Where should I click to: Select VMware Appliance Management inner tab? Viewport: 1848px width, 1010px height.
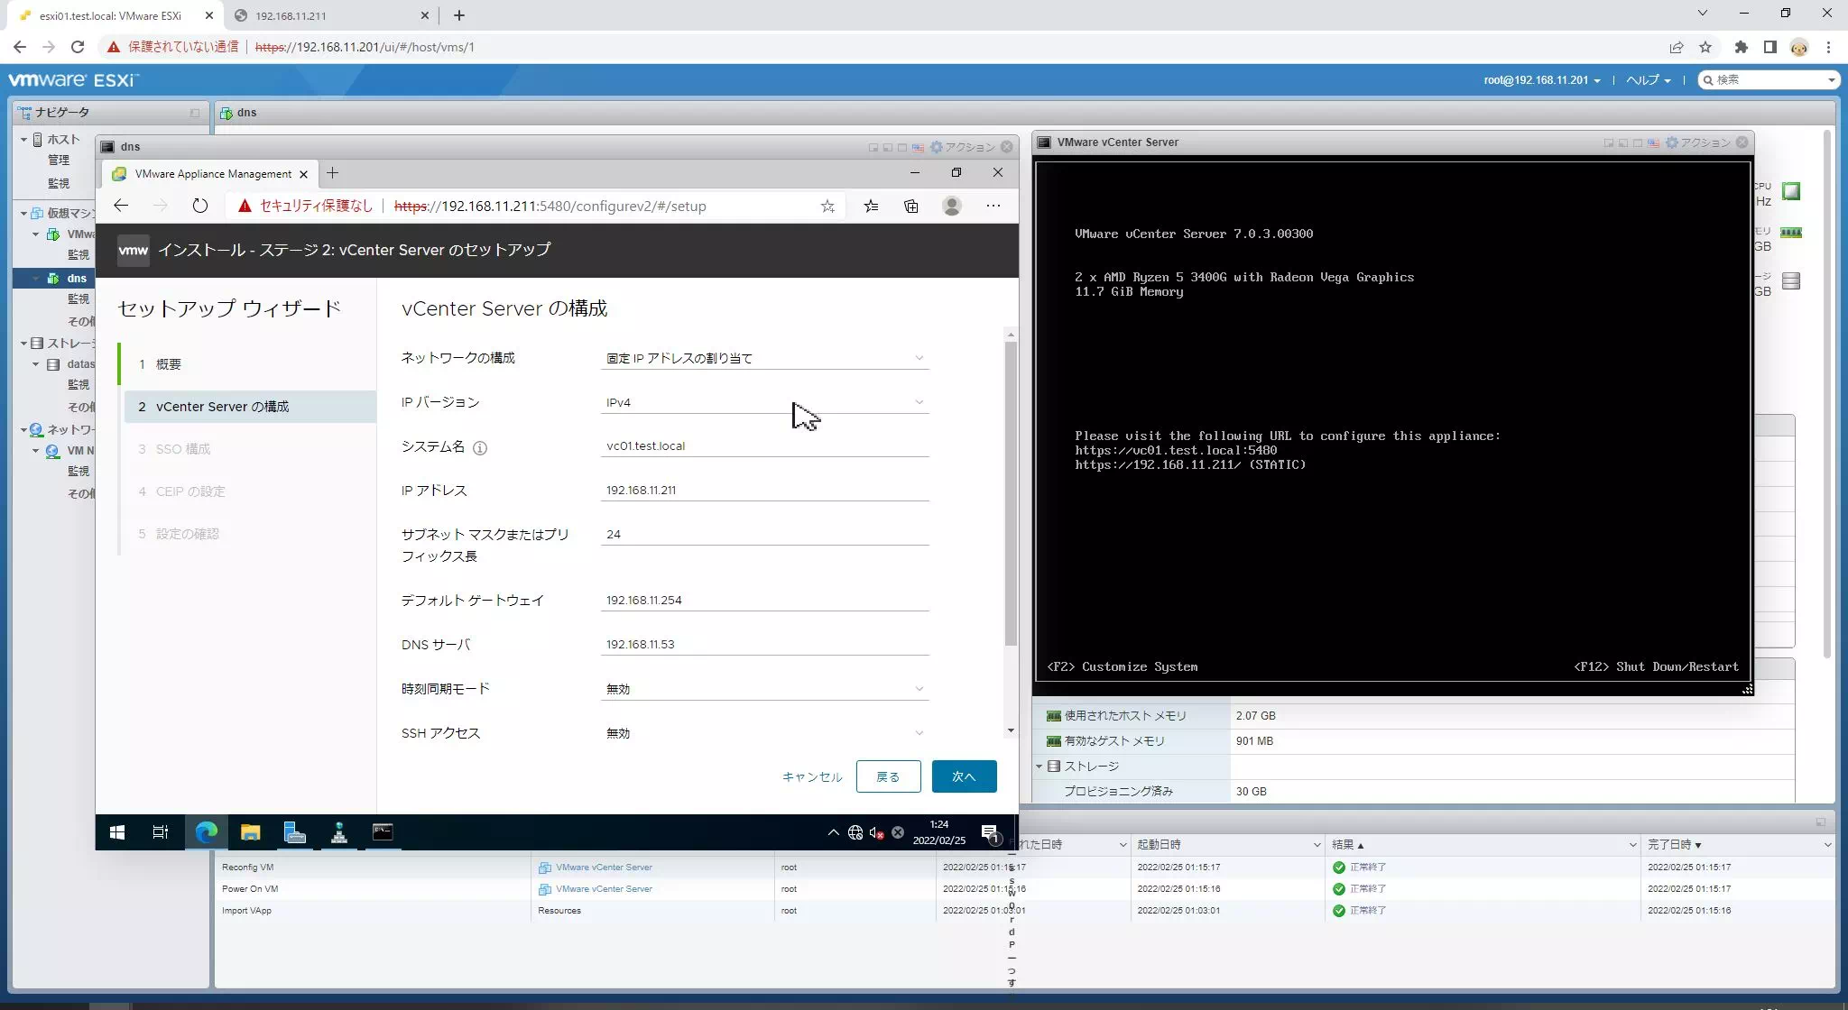(x=209, y=174)
